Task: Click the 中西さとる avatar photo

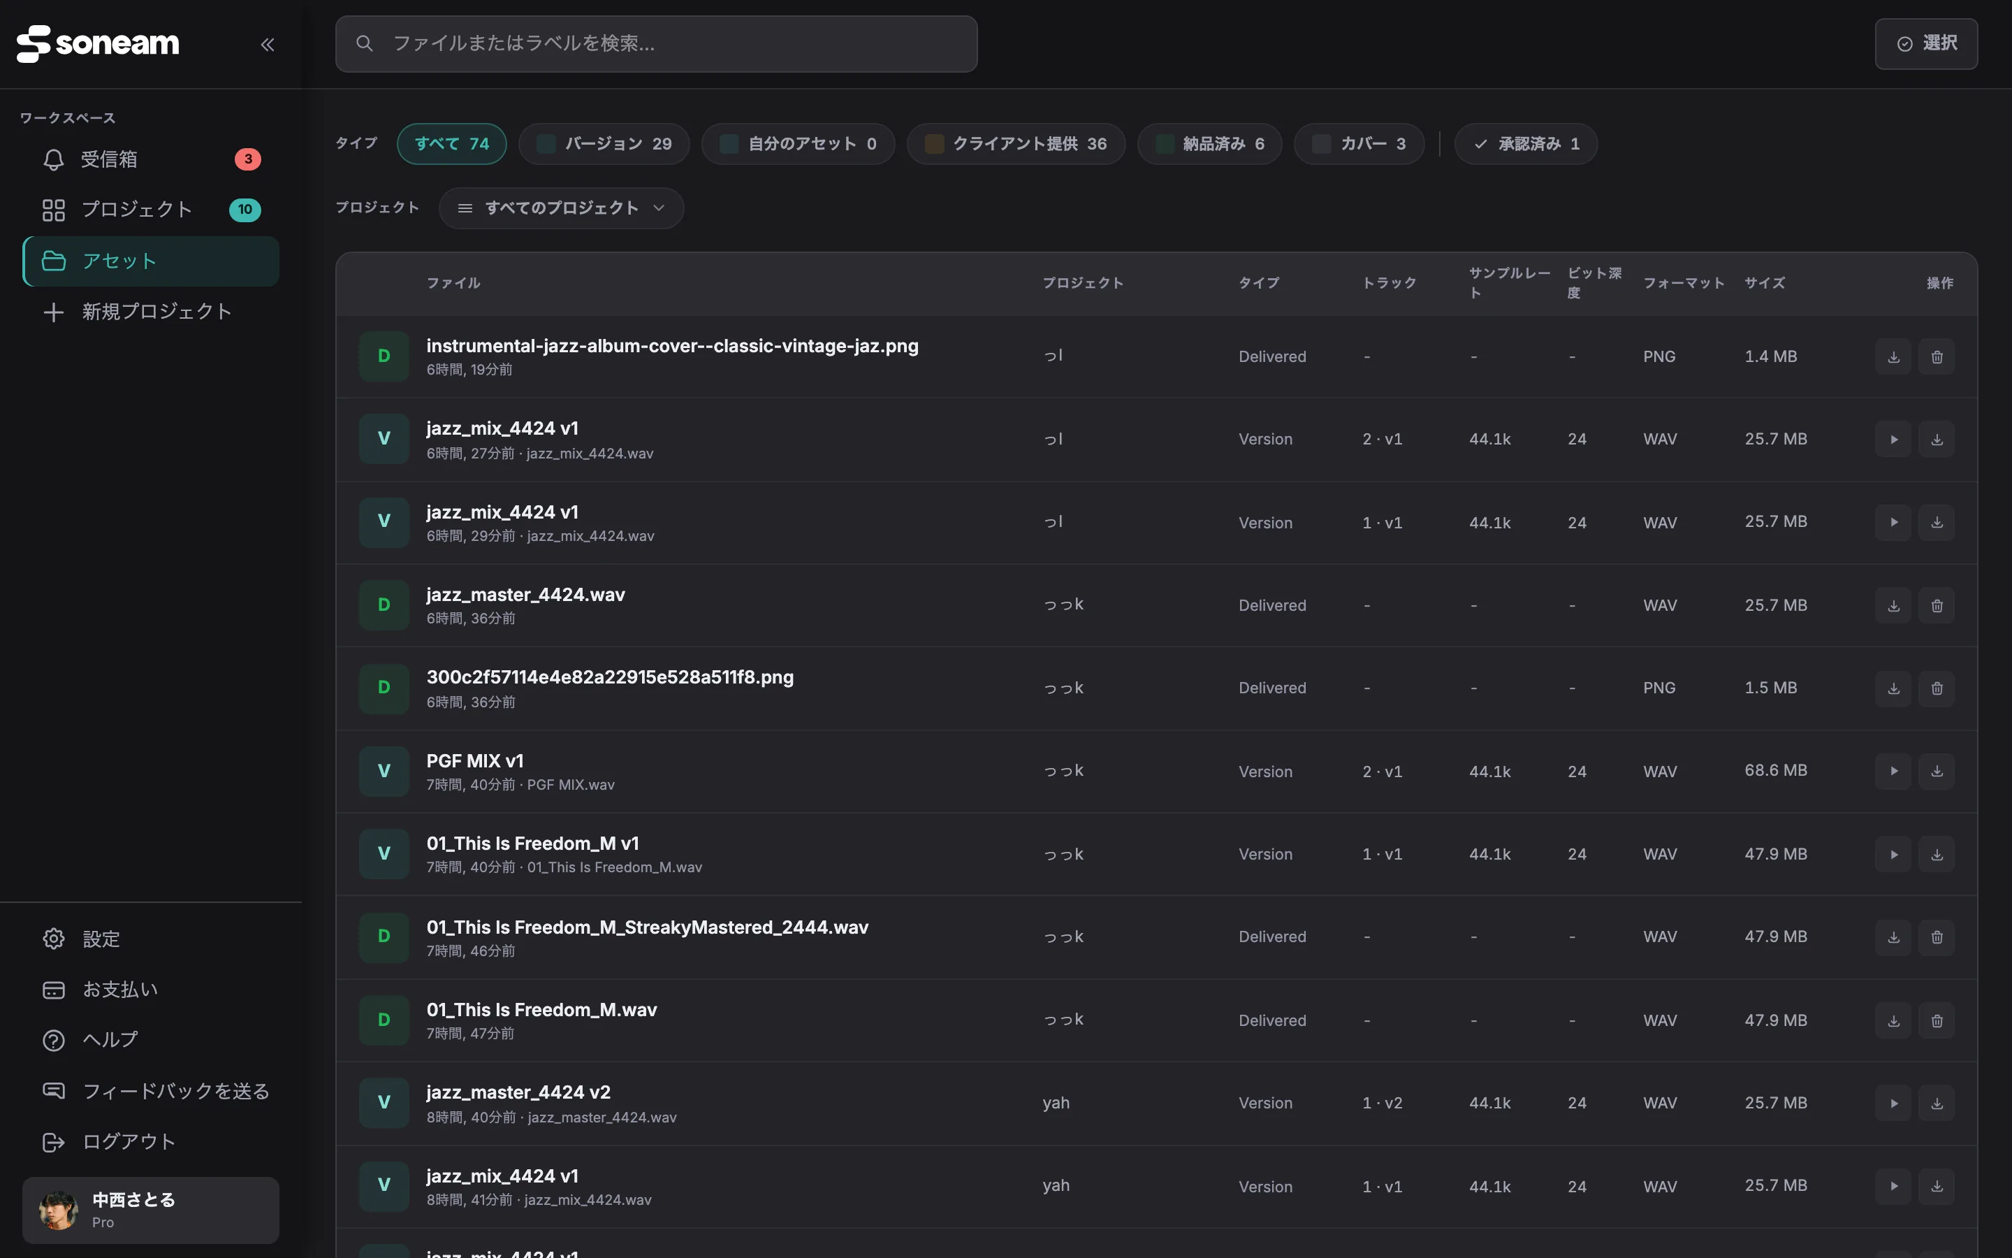Action: tap(58, 1210)
